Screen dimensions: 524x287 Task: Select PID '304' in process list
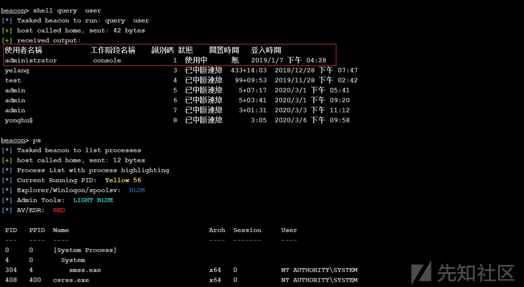[11, 271]
